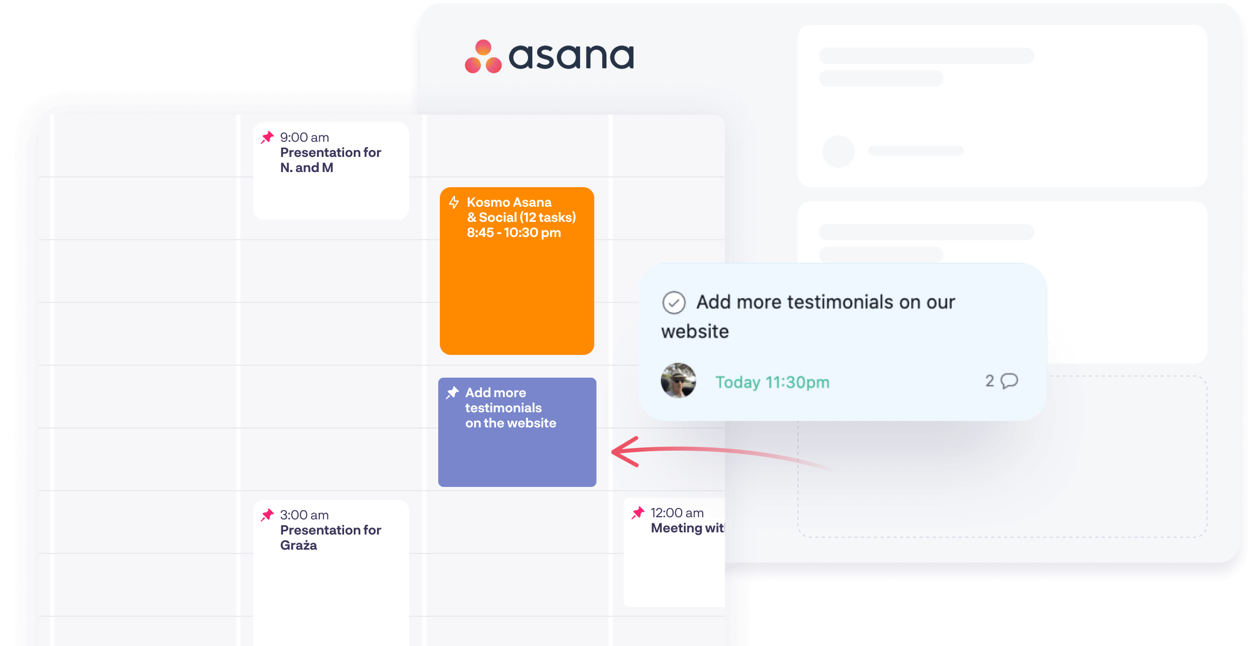Click the white pin icon on testimonials block
The width and height of the screenshot is (1253, 646).
click(452, 393)
